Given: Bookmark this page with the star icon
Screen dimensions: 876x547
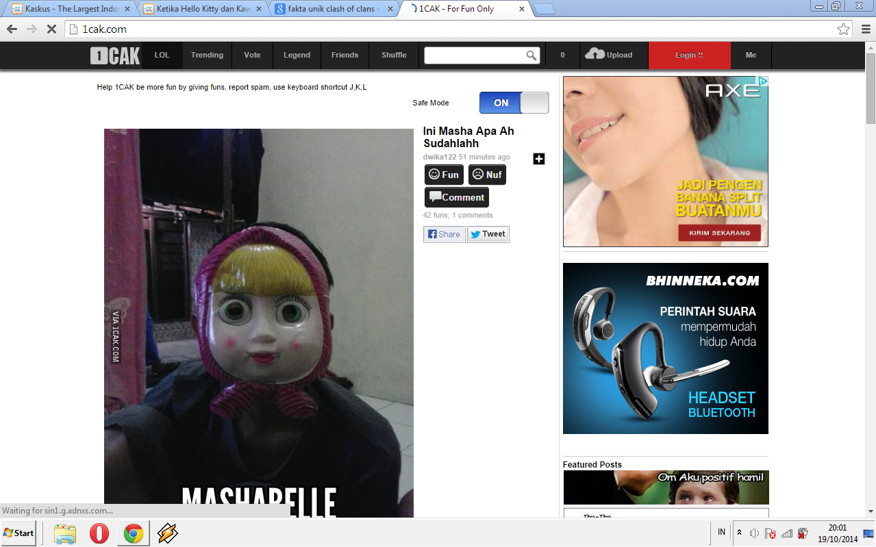Looking at the screenshot, I should coord(843,29).
